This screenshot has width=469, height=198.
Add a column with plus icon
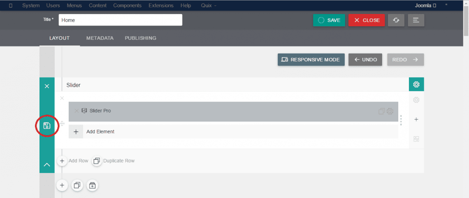click(x=416, y=120)
